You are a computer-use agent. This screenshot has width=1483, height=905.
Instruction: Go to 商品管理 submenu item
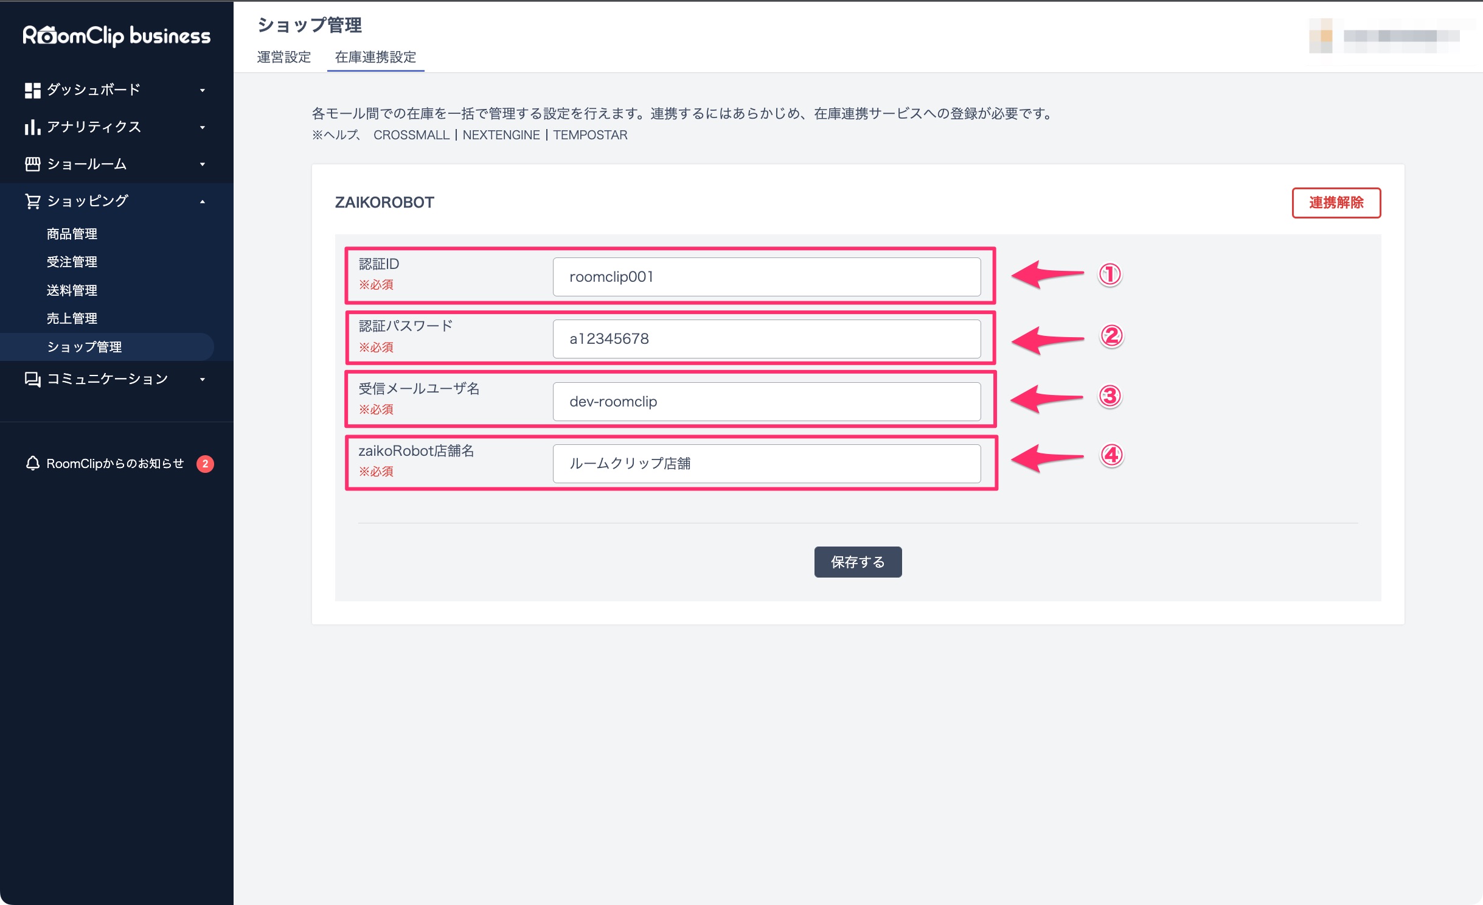click(x=72, y=234)
